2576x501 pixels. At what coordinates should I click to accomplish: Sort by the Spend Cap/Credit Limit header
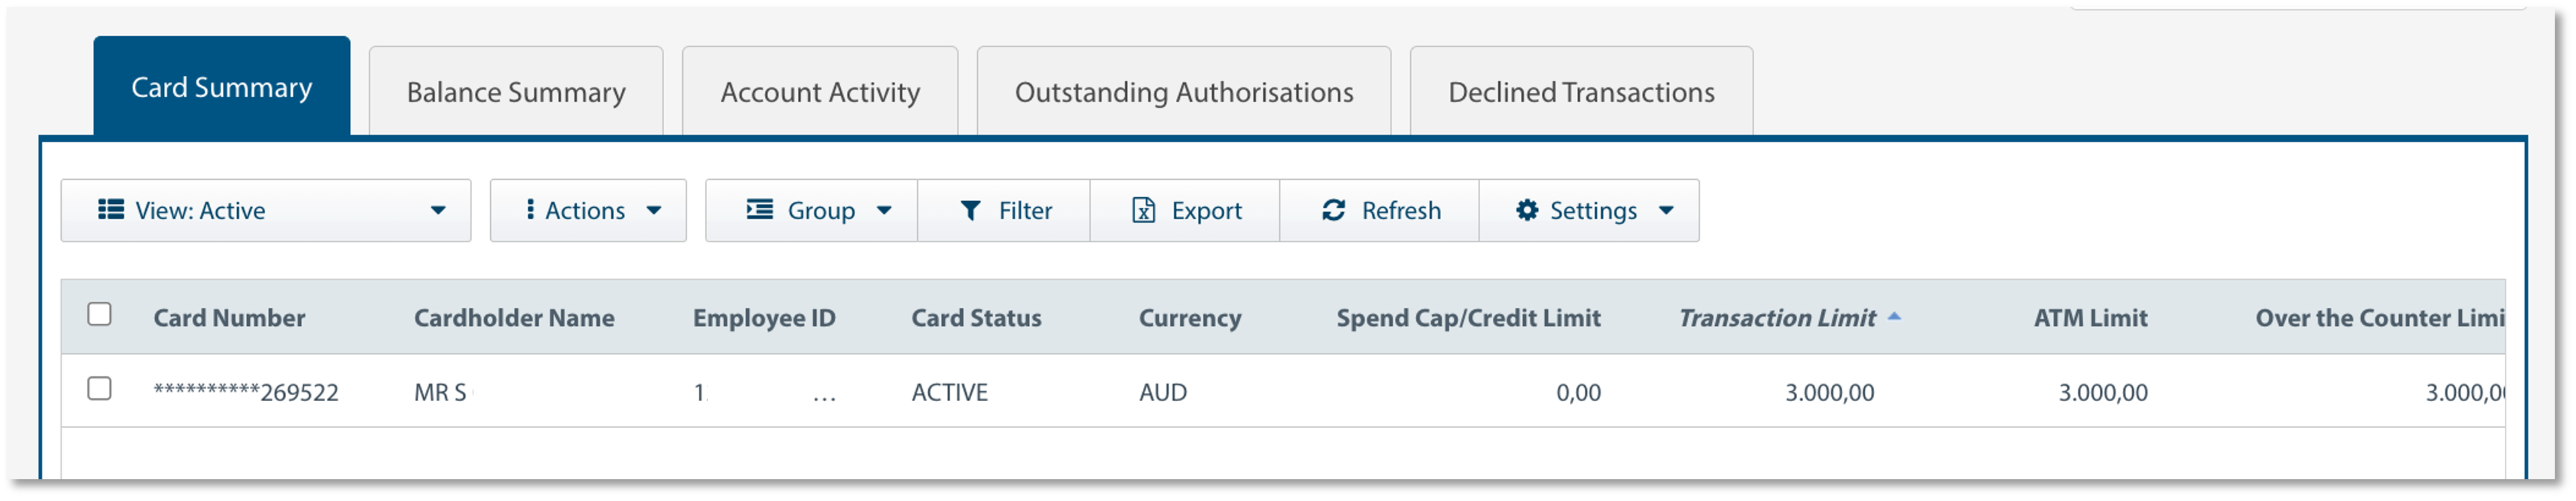point(1468,317)
